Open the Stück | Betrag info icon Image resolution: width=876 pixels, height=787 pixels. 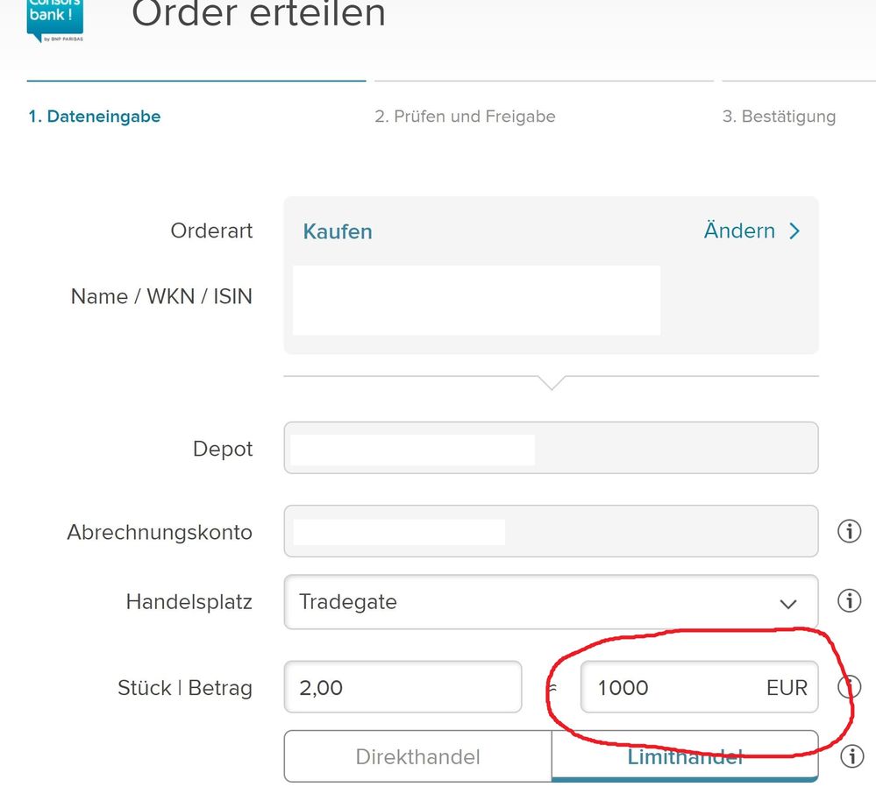tap(848, 687)
